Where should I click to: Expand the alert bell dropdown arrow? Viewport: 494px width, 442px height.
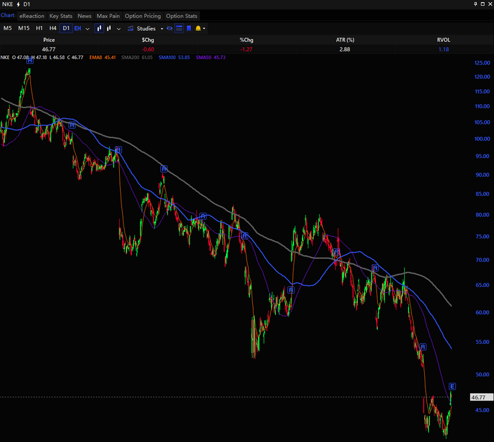pyautogui.click(x=204, y=28)
